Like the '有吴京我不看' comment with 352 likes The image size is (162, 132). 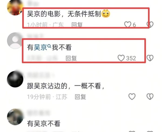pos(121,58)
